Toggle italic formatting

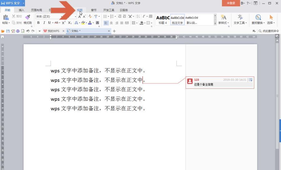(x=44, y=22)
